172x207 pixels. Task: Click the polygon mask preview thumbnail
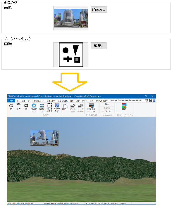pyautogui.click(x=71, y=54)
